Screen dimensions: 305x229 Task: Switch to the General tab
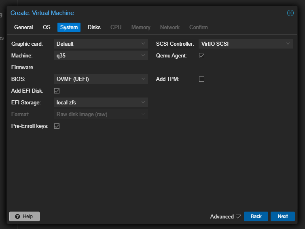point(23,27)
